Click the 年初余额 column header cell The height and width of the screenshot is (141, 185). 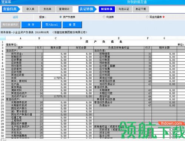coord(81,48)
